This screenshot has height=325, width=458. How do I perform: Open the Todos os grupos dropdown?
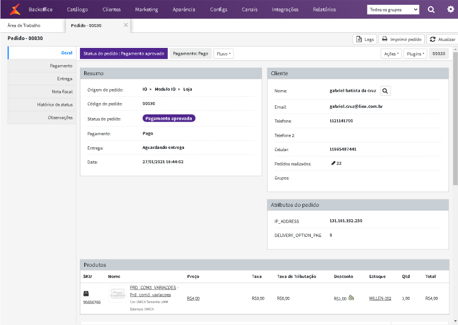tap(393, 9)
